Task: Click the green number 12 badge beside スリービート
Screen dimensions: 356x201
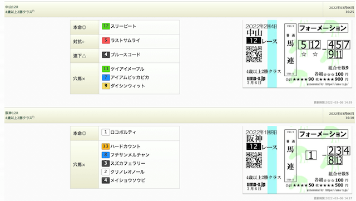Action: click(106, 26)
